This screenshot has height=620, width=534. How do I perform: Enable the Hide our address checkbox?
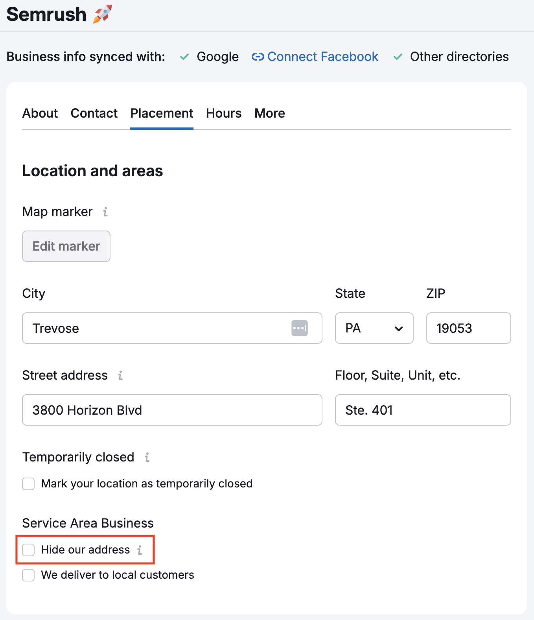coord(28,550)
